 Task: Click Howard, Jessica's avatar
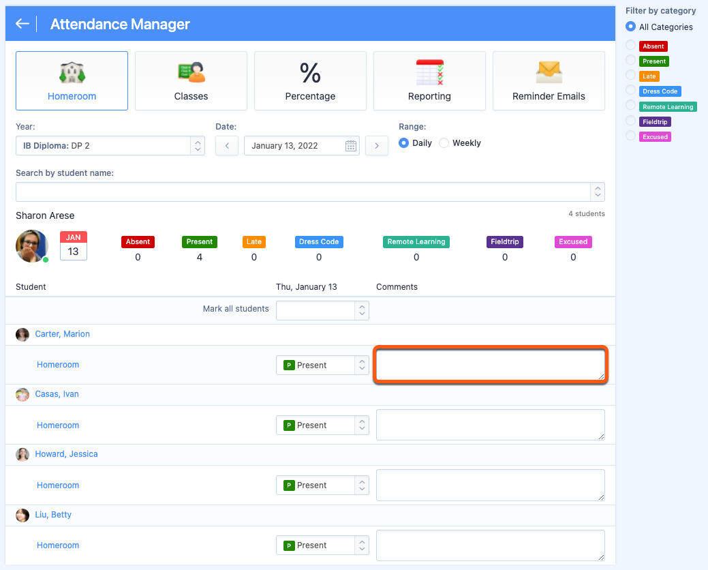coord(22,454)
